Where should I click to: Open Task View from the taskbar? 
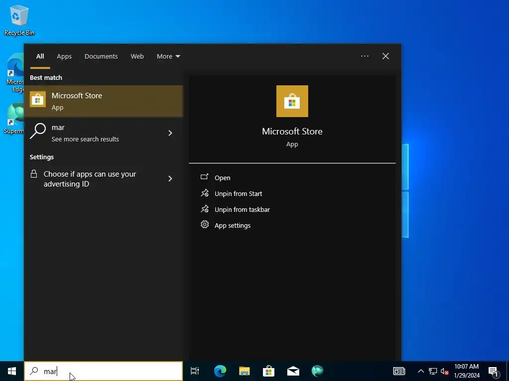tap(195, 371)
